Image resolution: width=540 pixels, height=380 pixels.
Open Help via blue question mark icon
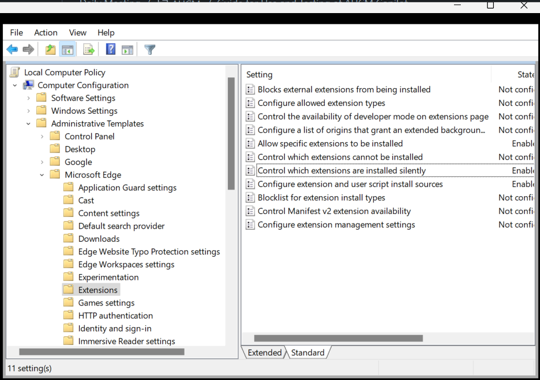click(x=111, y=50)
